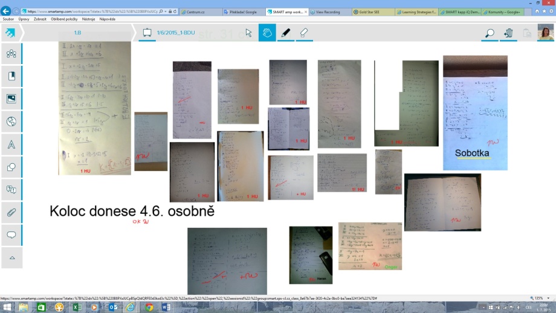This screenshot has height=313, width=556.
Task: Open the 1/6/2015_1-BDU workspace breadcrumb
Action: click(176, 33)
